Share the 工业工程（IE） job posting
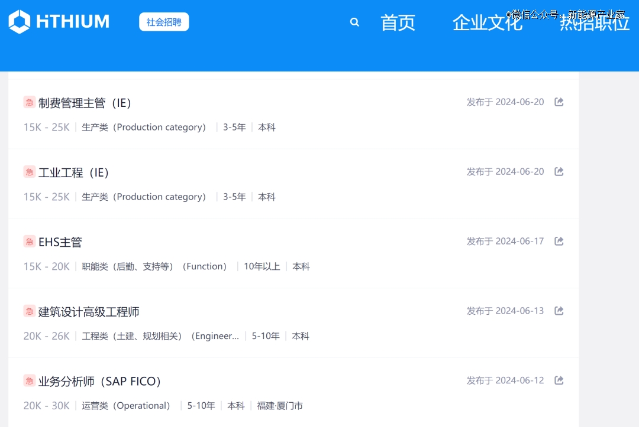Image resolution: width=639 pixels, height=427 pixels. [x=559, y=172]
